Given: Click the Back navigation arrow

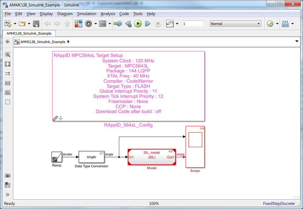Looking at the screenshot, I should click(x=47, y=24).
